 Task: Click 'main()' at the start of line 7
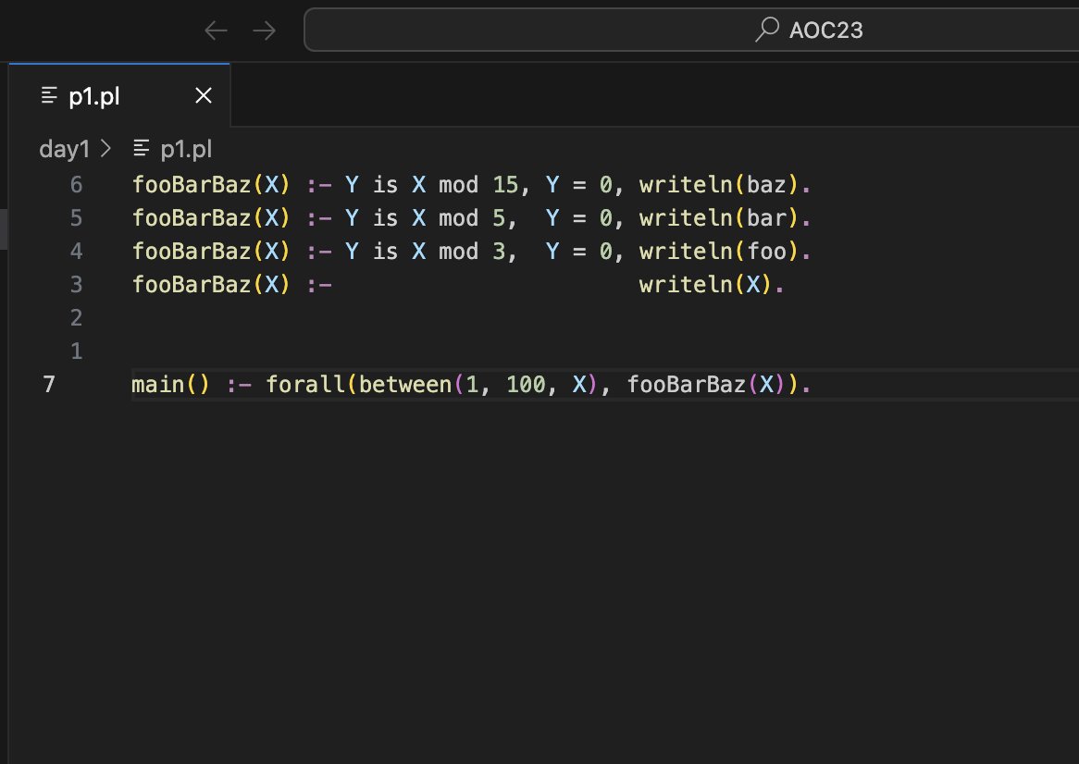tap(170, 385)
